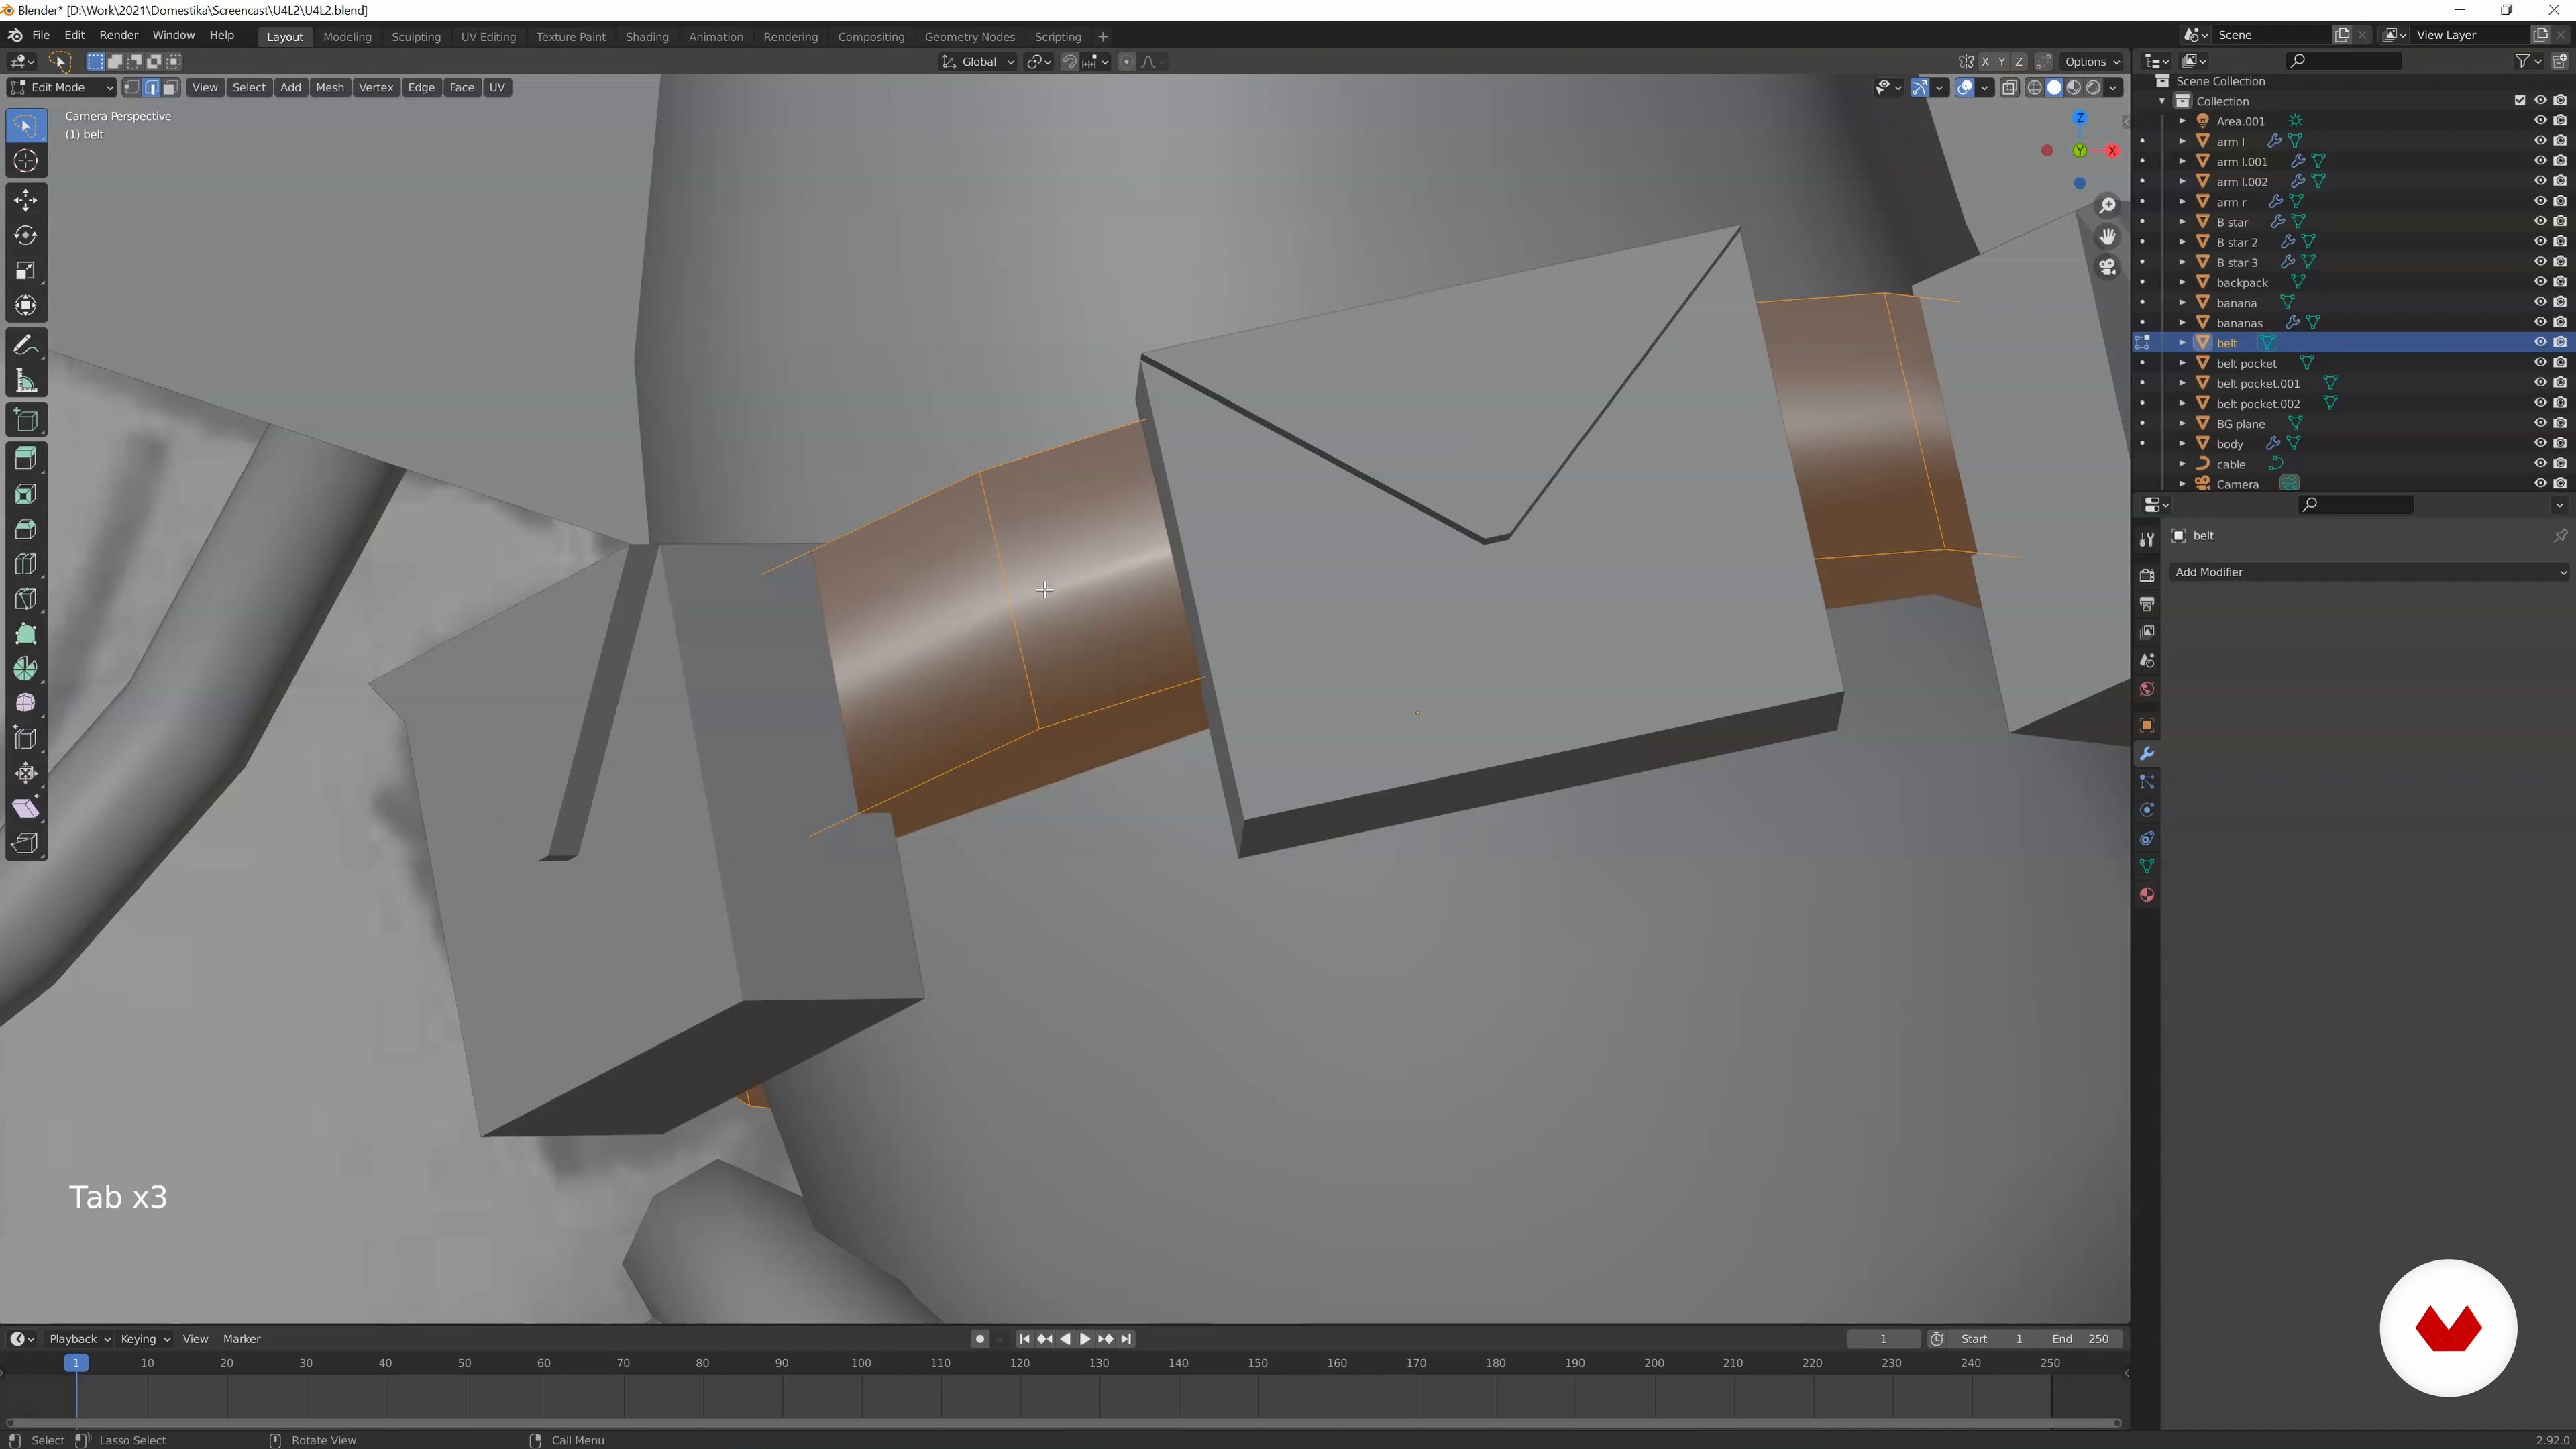
Task: Open the Material properties tab
Action: point(2146,895)
